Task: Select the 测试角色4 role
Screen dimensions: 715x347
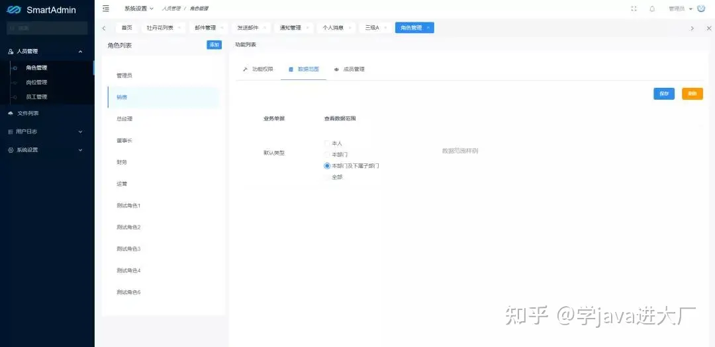Action: tap(164, 270)
